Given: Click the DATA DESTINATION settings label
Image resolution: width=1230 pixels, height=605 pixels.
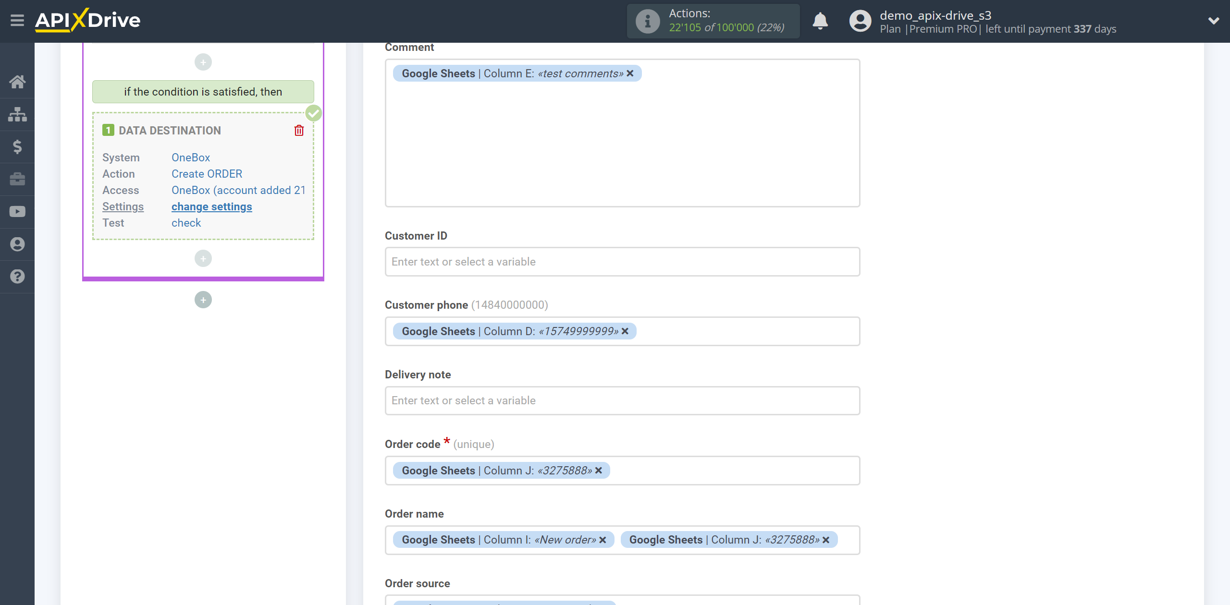Looking at the screenshot, I should [x=123, y=206].
